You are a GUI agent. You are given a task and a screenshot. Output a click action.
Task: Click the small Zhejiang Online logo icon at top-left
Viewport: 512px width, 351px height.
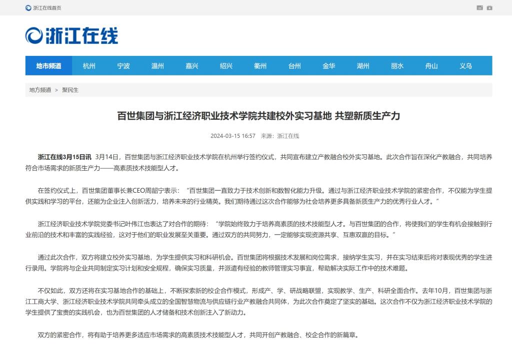point(28,8)
